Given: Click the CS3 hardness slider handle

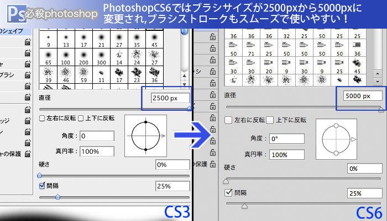Looking at the screenshot, I should 39,175.
